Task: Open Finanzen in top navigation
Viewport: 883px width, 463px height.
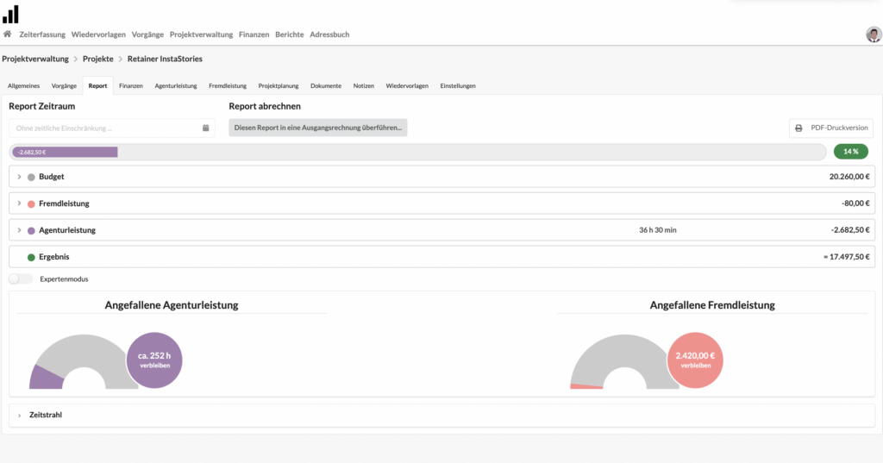Action: [x=254, y=34]
